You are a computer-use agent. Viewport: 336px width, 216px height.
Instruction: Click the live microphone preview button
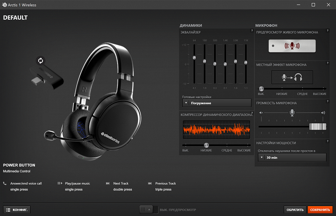click(x=292, y=46)
